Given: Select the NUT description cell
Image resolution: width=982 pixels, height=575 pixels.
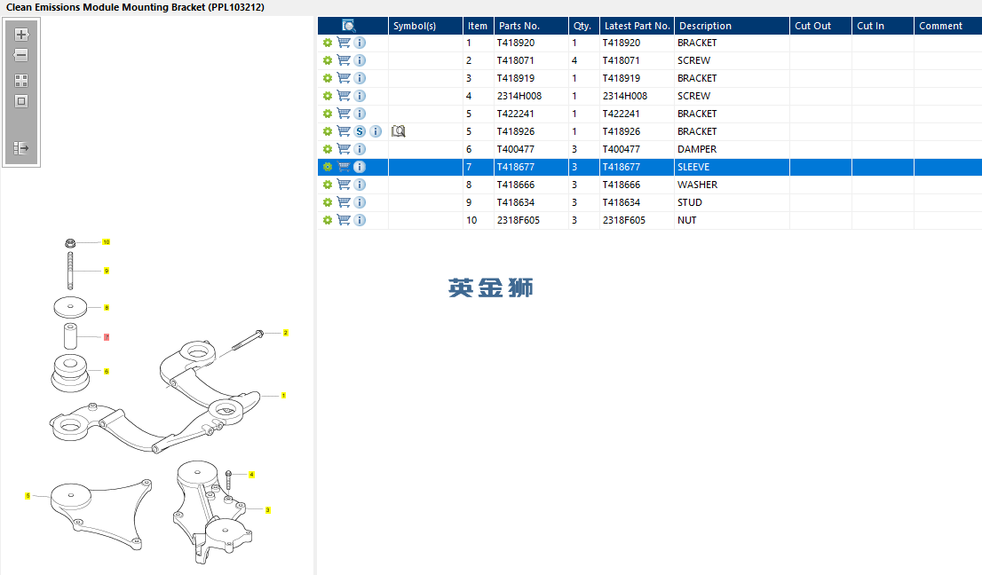Looking at the screenshot, I should pyautogui.click(x=733, y=220).
